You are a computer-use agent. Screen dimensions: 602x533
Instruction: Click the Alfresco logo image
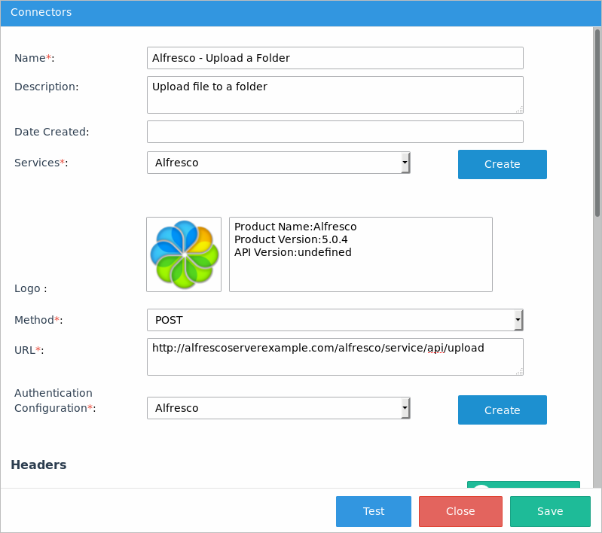184,254
